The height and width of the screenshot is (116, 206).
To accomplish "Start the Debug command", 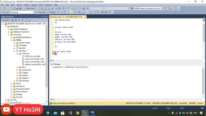I will pyautogui.click(x=51, y=12).
